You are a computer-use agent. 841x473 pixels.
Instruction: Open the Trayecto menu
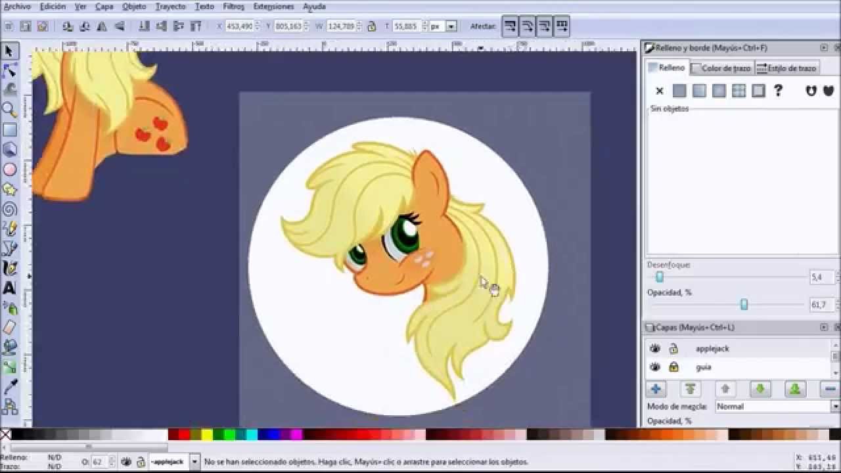[x=171, y=7]
